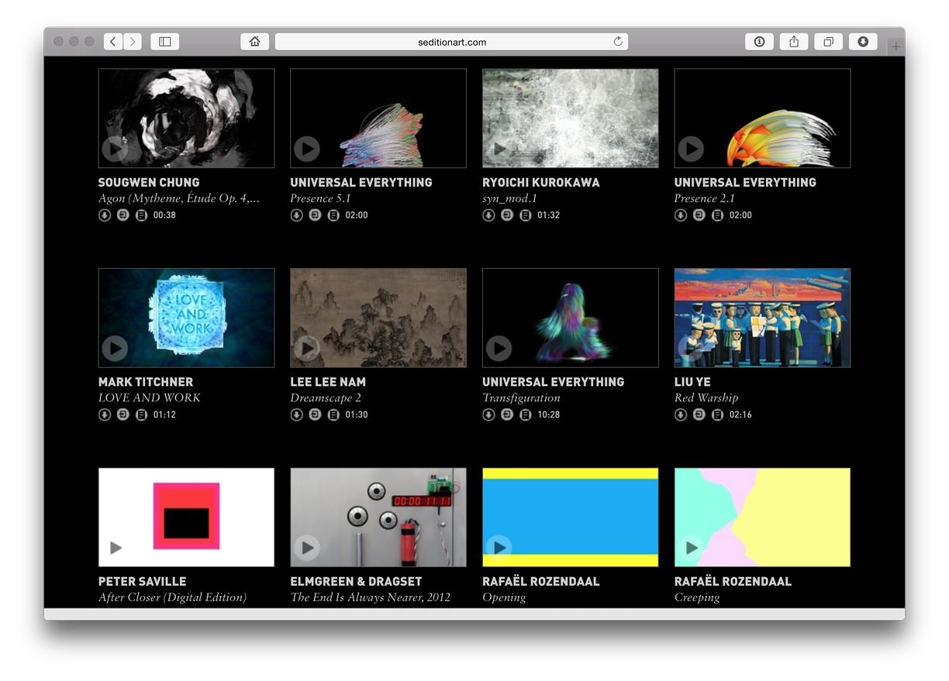The image size is (949, 681).
Task: Click the boxed-arrow icon under Presence 5.1
Action: pyautogui.click(x=315, y=215)
